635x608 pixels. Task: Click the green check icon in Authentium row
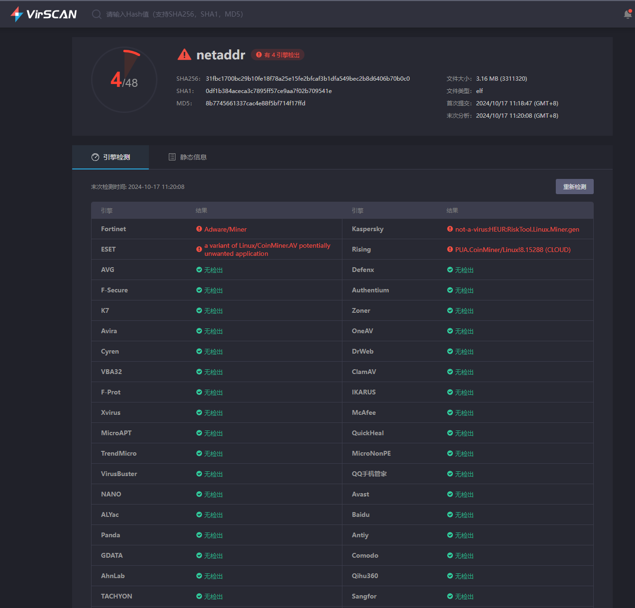450,290
